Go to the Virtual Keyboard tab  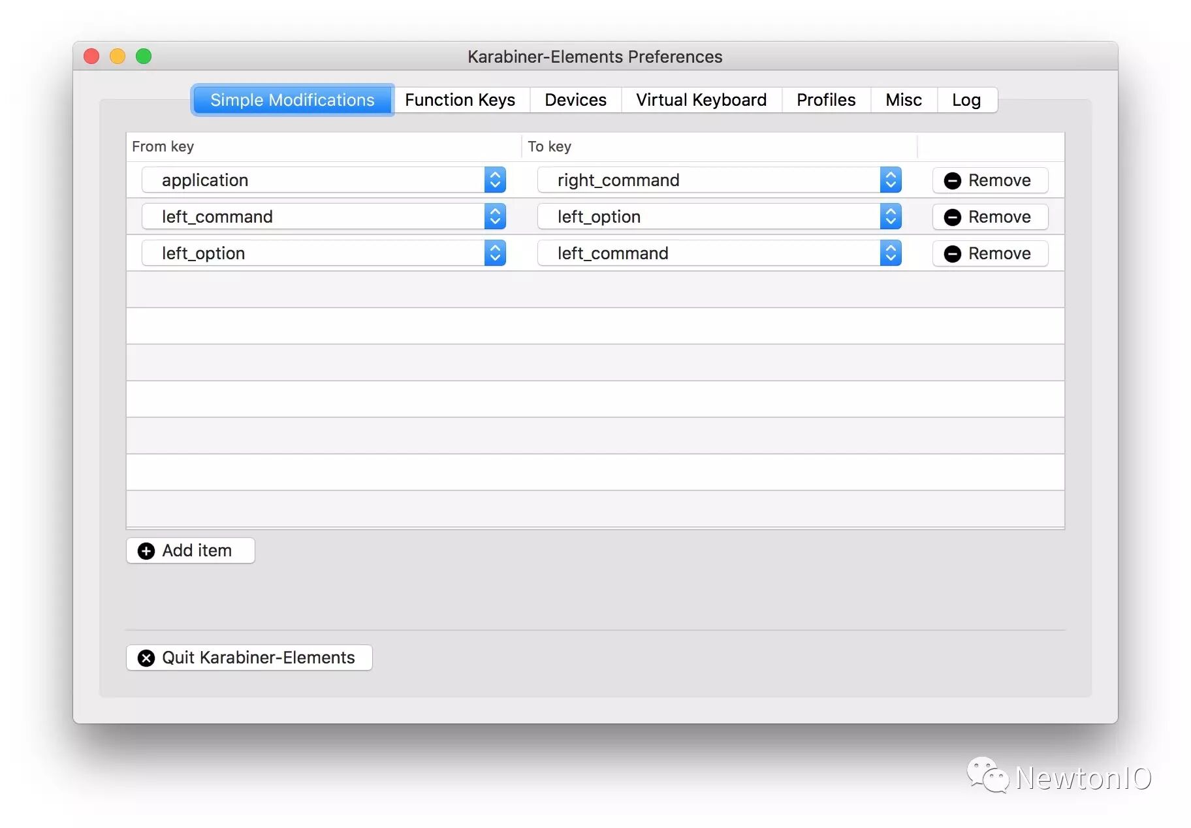701,100
